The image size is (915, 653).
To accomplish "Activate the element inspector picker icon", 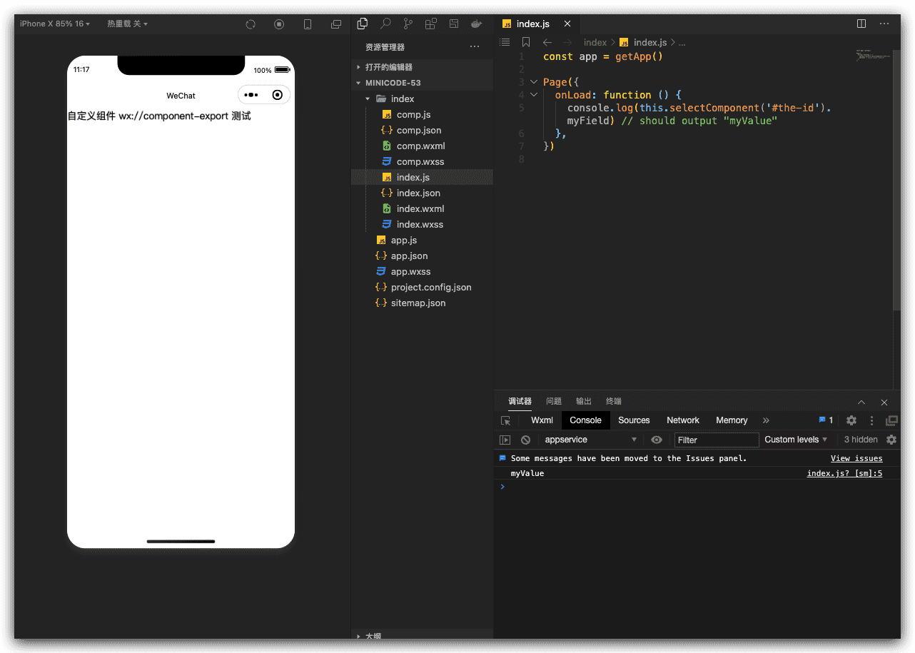I will tap(505, 421).
